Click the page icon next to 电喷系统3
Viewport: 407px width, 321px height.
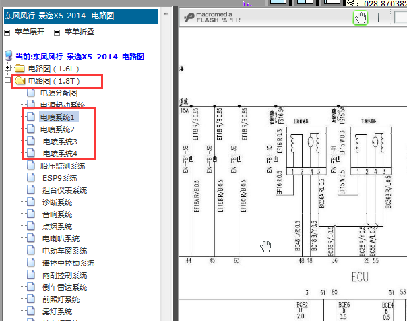[31, 142]
